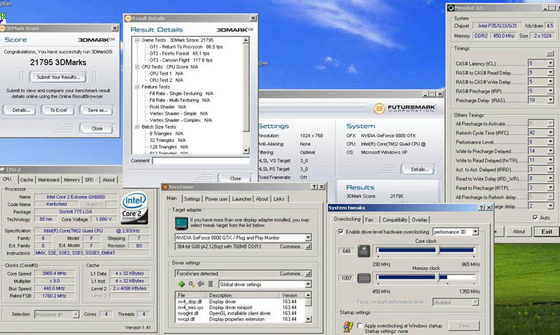Image resolution: width=560 pixels, height=335 pixels.
Task: Click the Customize triangle for ForceWare detected
Action: pyautogui.click(x=308, y=273)
